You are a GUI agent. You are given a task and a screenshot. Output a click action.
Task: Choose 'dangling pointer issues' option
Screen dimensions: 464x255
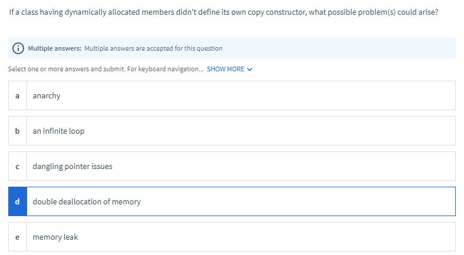coord(231,166)
